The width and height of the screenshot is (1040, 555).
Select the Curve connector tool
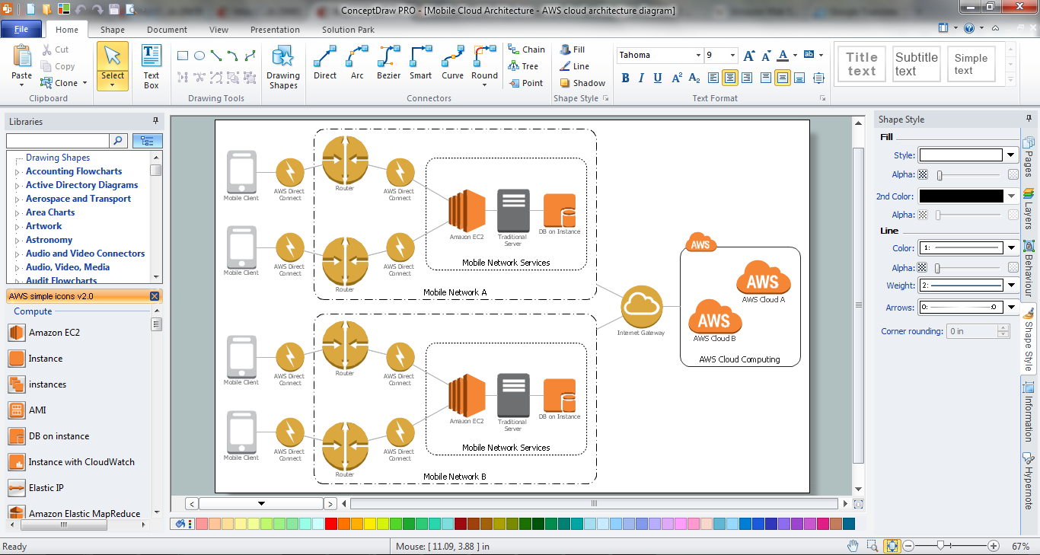pos(452,62)
